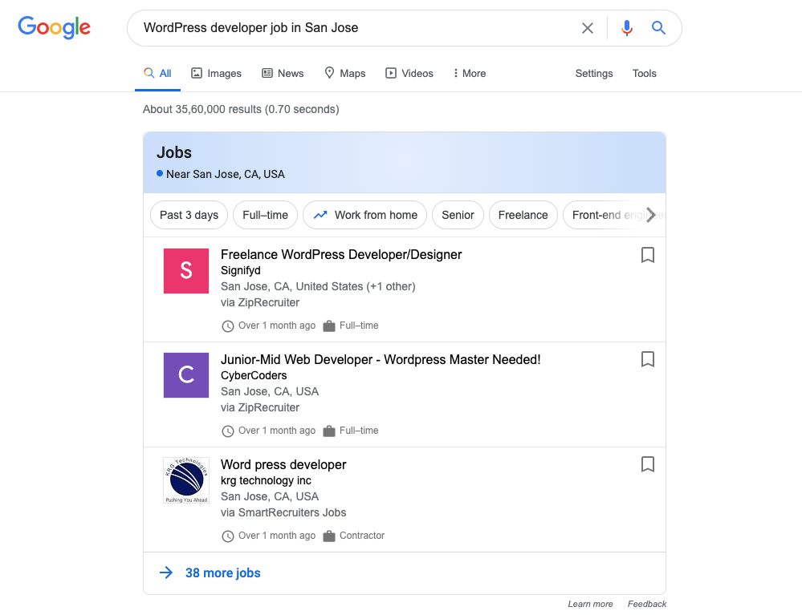Switch to the News tab
Image resolution: width=802 pixels, height=615 pixels.
point(283,74)
